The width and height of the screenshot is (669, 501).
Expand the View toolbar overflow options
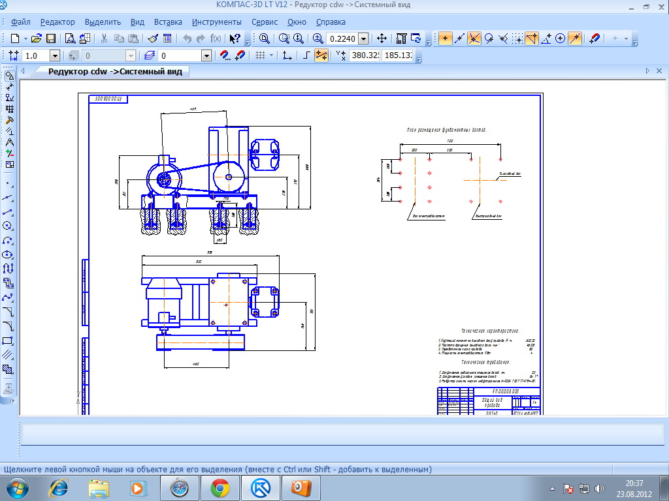point(429,42)
